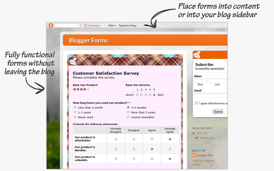Select '3-6 months' option

click(128, 107)
